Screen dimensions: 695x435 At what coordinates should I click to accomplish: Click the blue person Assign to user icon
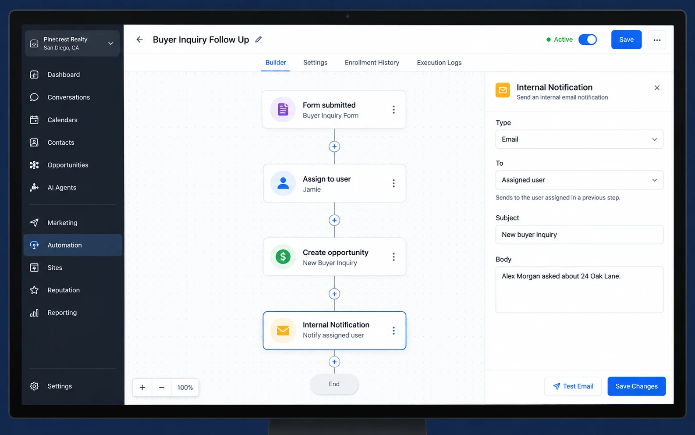click(x=283, y=183)
